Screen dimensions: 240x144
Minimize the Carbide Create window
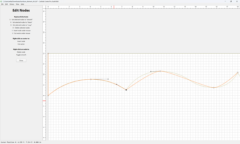point(225,1)
